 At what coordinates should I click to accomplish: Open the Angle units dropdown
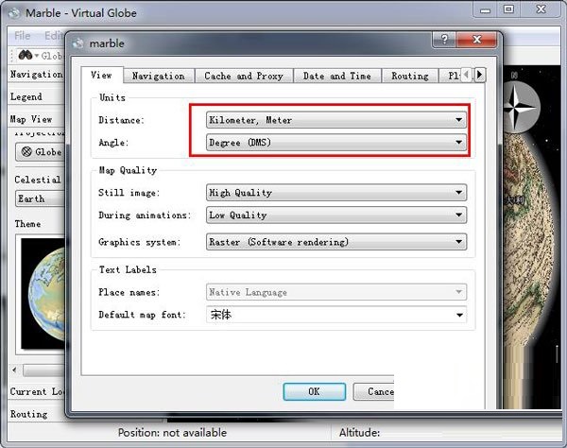click(336, 142)
